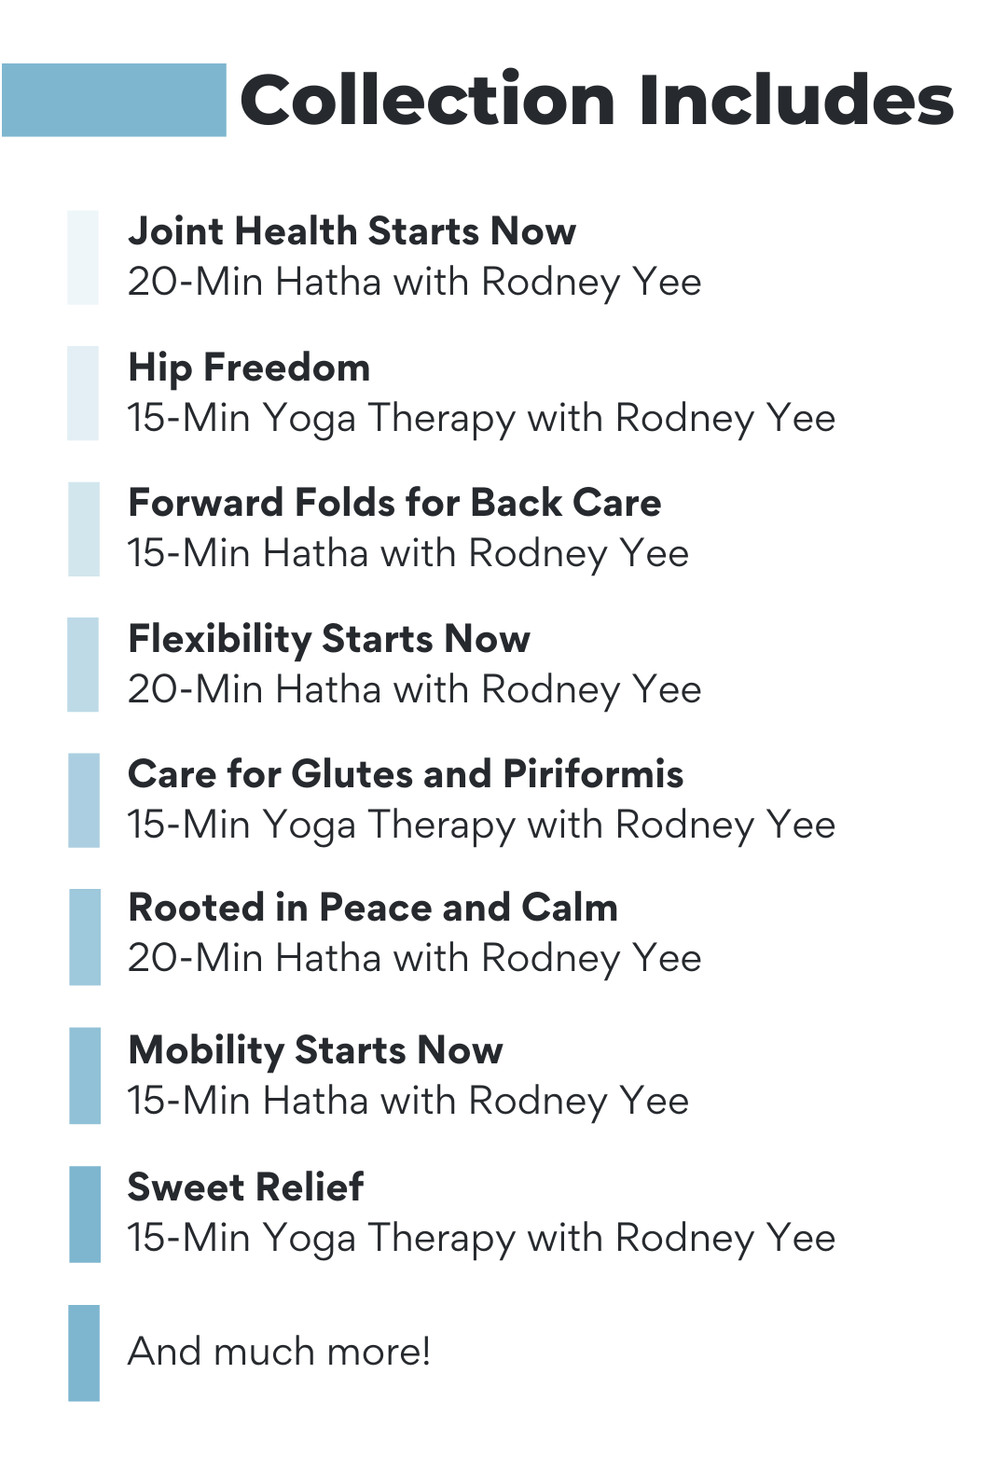Click the Collection Includes heading
Image resolution: width=1007 pixels, height=1457 pixels.
[x=597, y=100]
